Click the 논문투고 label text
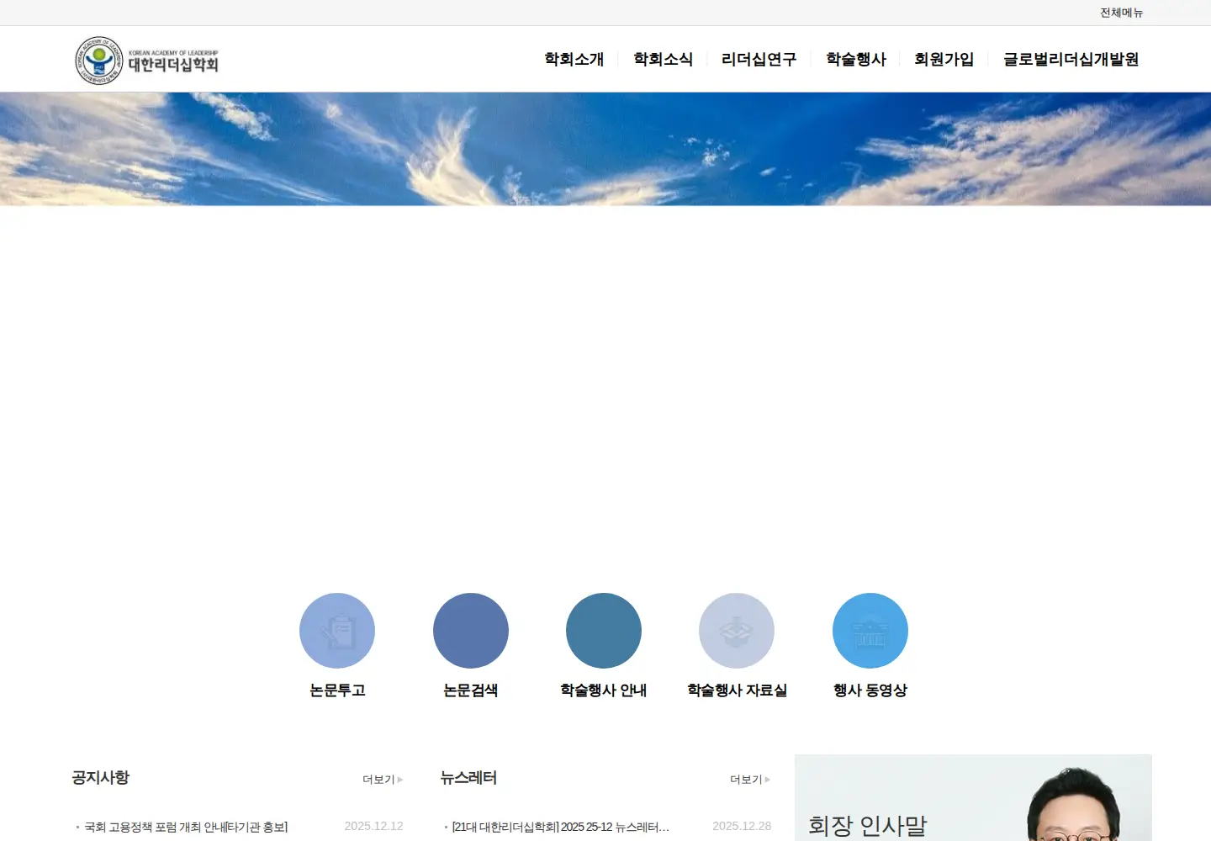The width and height of the screenshot is (1211, 841). pyautogui.click(x=337, y=690)
